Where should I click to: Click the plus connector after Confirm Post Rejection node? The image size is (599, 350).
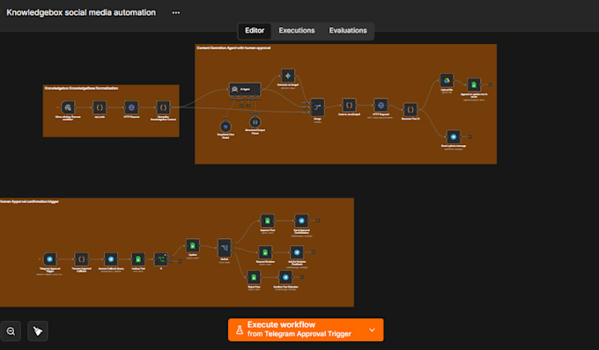point(302,277)
